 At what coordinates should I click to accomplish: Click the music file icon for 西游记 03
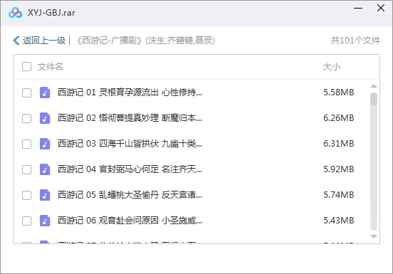pyautogui.click(x=45, y=144)
